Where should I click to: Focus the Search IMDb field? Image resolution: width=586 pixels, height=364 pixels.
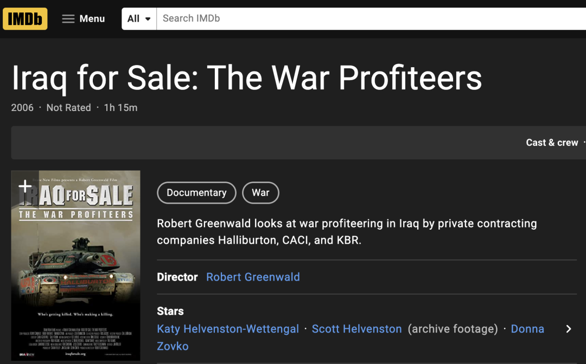(369, 18)
